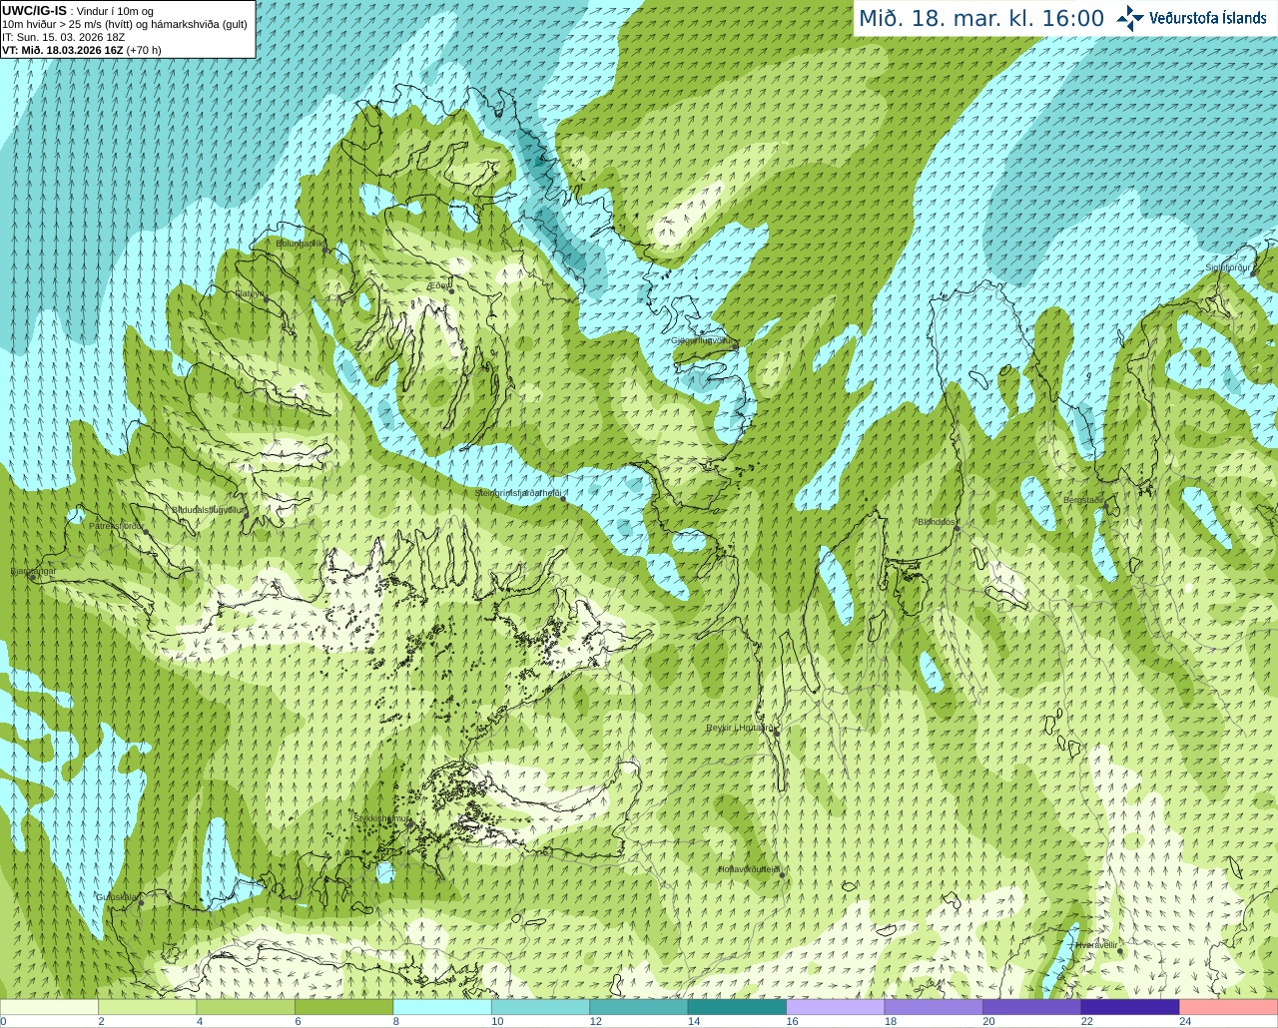Click the Bolungarvík station marker
1278x1028 pixels.
(326, 251)
